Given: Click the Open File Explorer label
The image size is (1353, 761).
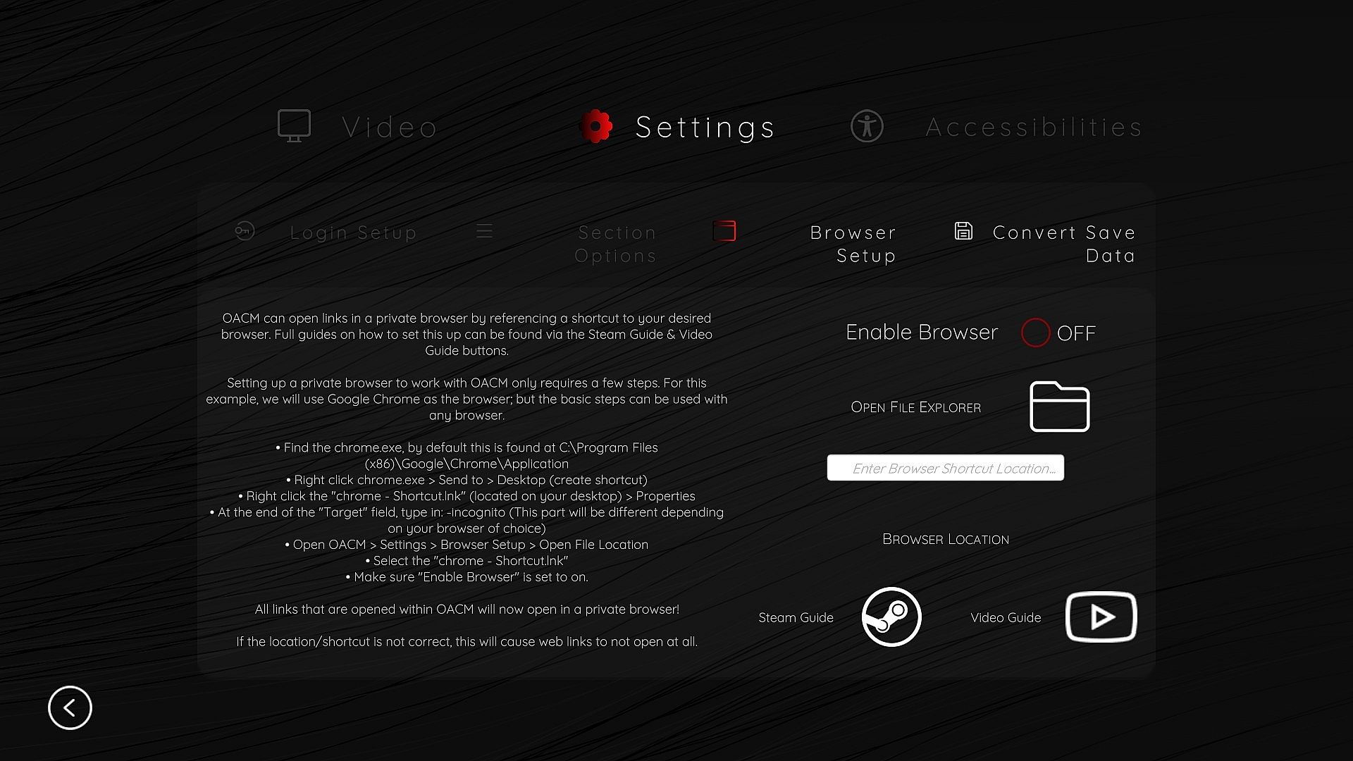Looking at the screenshot, I should [x=915, y=407].
